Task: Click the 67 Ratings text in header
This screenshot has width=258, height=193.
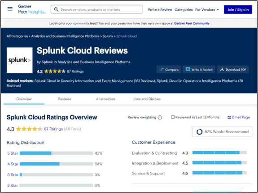Action: 75,72
